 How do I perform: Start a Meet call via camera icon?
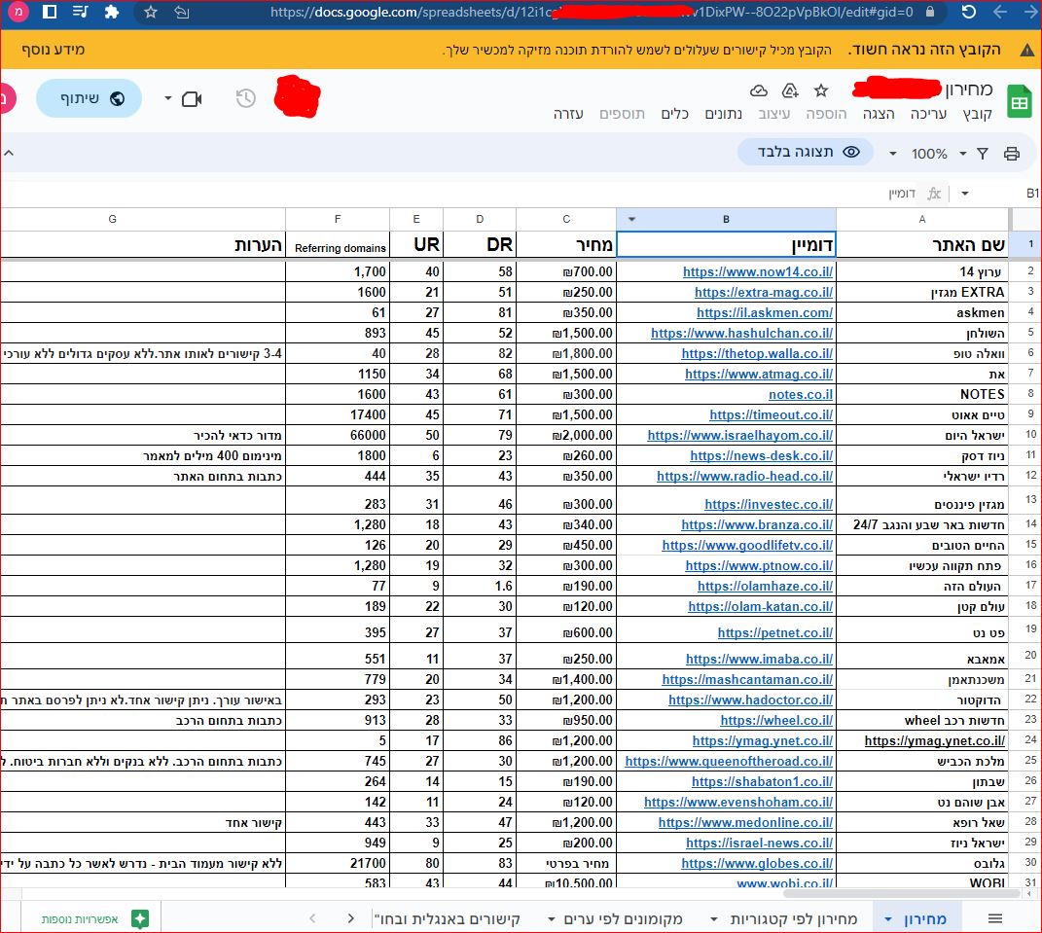(192, 99)
